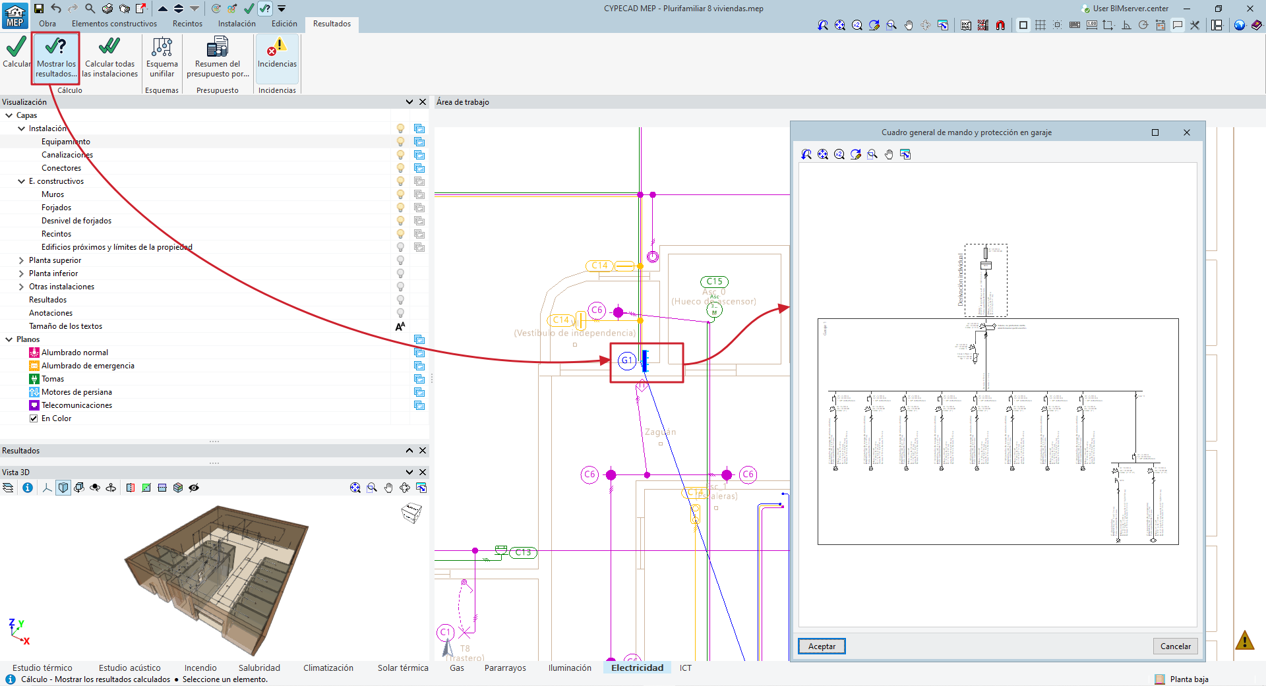
Task: Toggle the En Color checkbox
Action: click(x=34, y=418)
